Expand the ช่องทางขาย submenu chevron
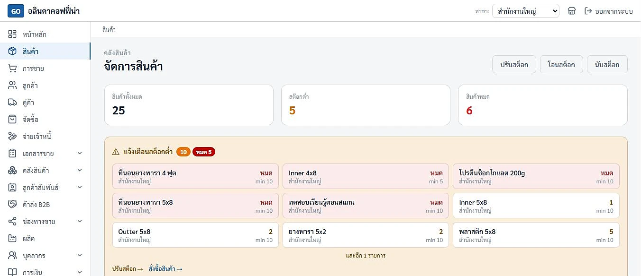Screen dimensions: 641x276 point(80,222)
